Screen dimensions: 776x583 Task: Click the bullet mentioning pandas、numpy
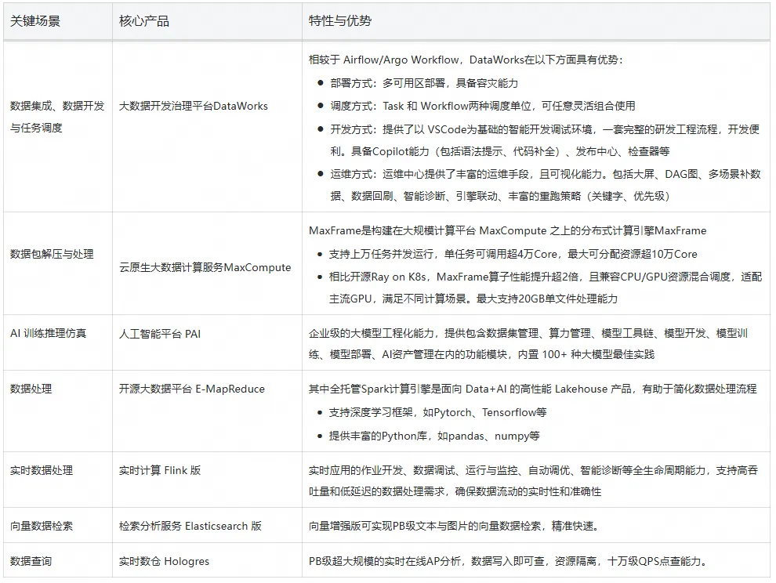[434, 436]
